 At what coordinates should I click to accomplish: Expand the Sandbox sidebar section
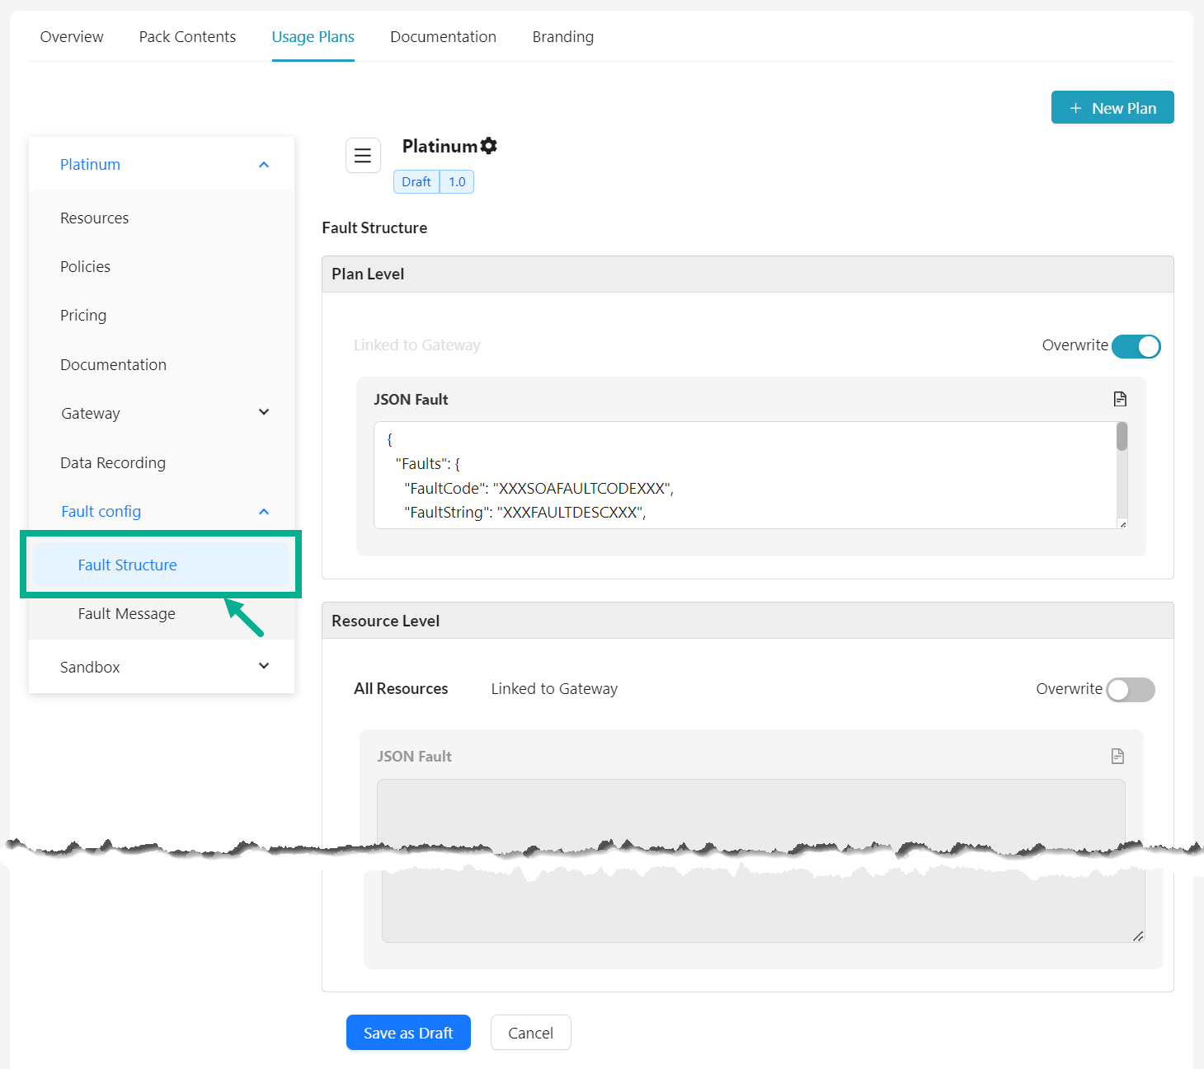tap(264, 666)
